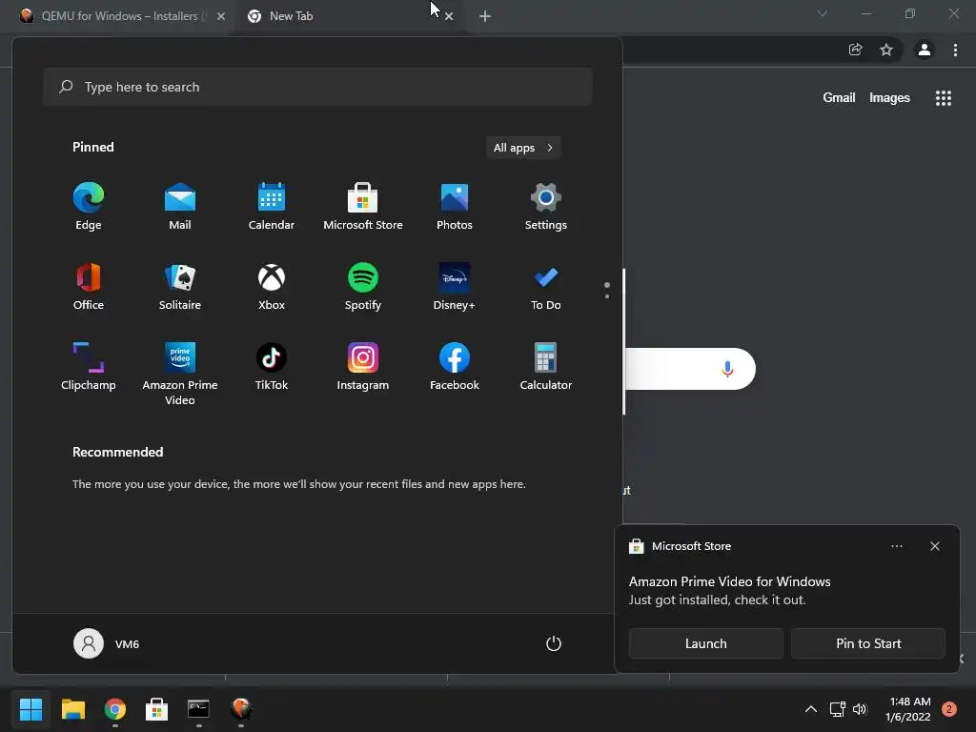Launch the Mail app
Viewport: 976px width, 732px height.
(x=180, y=207)
